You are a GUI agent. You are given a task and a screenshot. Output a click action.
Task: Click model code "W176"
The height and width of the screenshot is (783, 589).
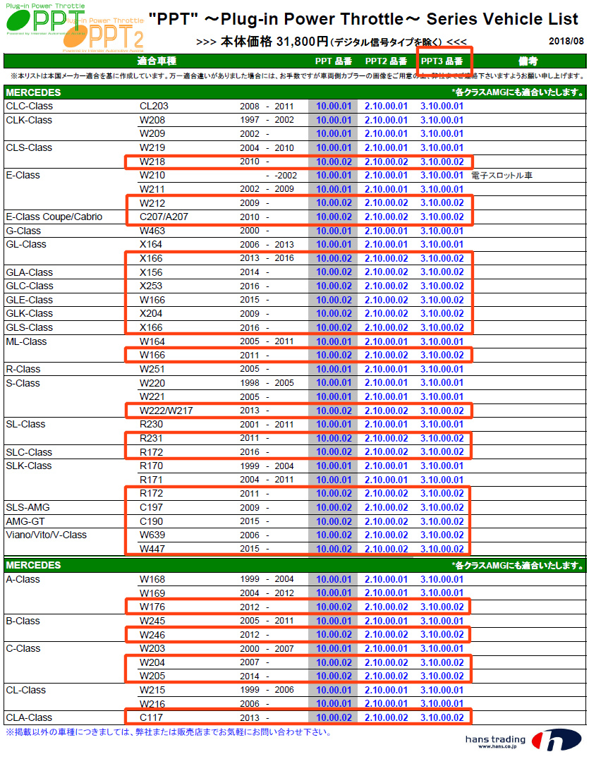coord(152,607)
